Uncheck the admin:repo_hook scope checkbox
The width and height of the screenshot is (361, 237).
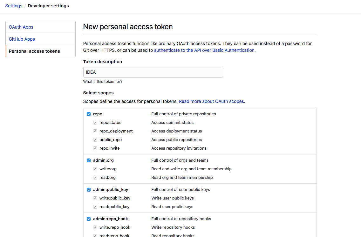point(89,219)
